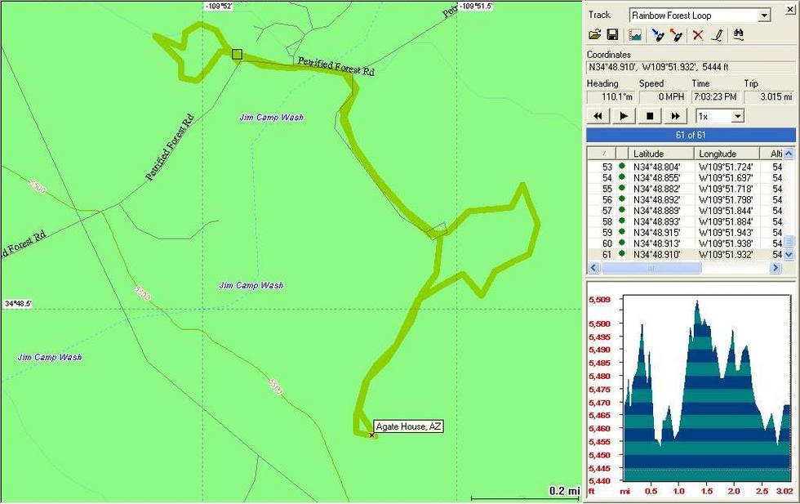Open the Rainbow Forest Loop track dropdown
This screenshot has height=504, width=800.
(764, 16)
